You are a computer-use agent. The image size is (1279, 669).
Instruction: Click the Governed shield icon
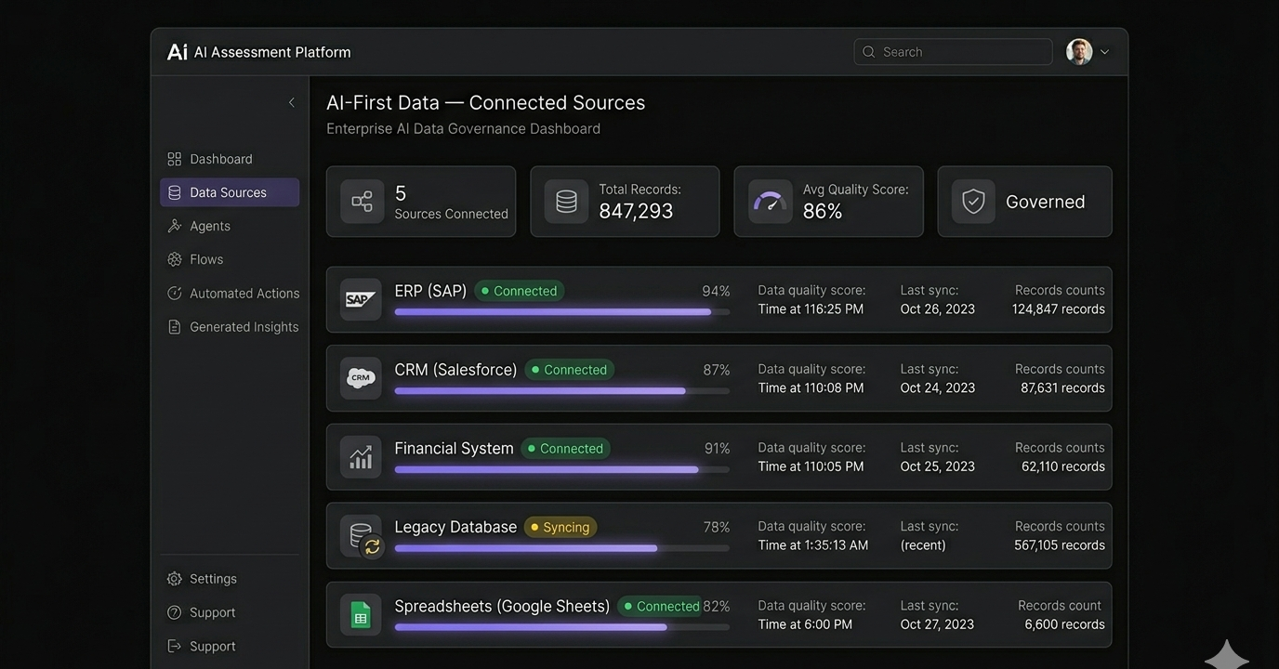coord(973,202)
